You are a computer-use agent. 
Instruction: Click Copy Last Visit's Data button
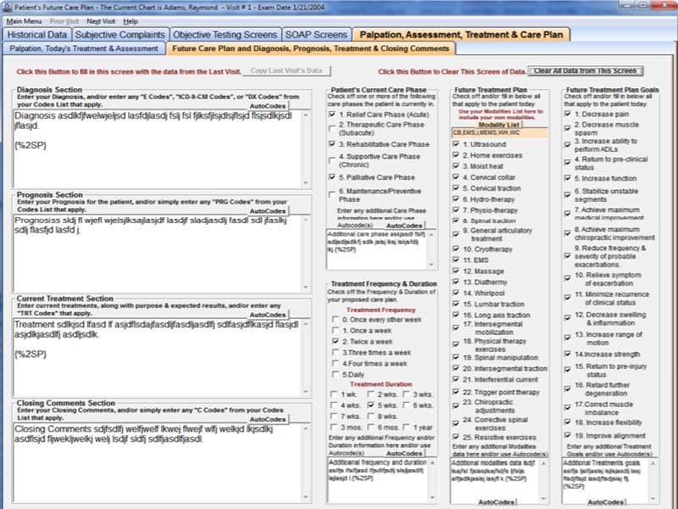click(x=286, y=70)
